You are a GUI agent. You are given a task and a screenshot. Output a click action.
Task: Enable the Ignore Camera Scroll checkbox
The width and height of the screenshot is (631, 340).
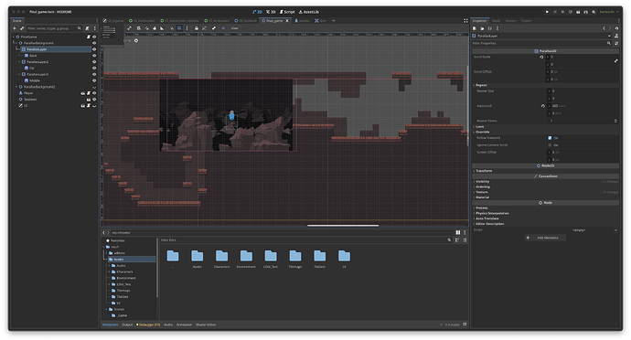coord(550,145)
